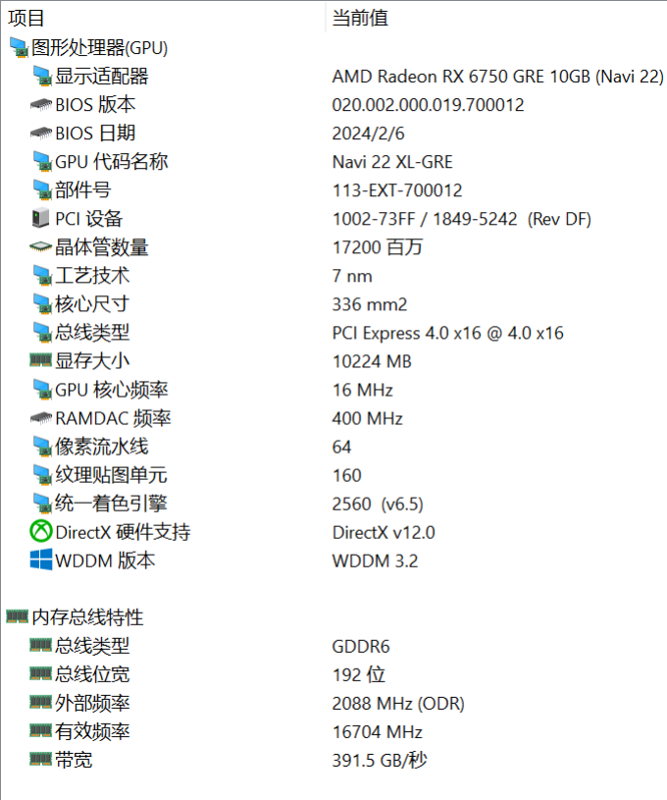Screen dimensions: 667x800
Task: Click the 图形处理器(GPU) group icon
Action: coord(19,48)
